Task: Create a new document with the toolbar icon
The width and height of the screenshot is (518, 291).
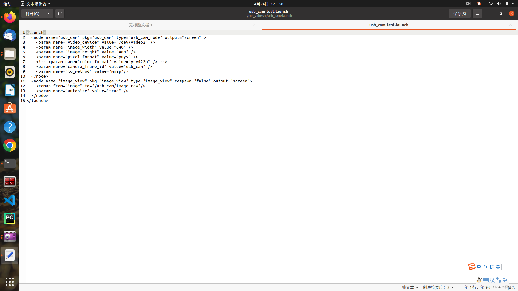Action: (60, 13)
